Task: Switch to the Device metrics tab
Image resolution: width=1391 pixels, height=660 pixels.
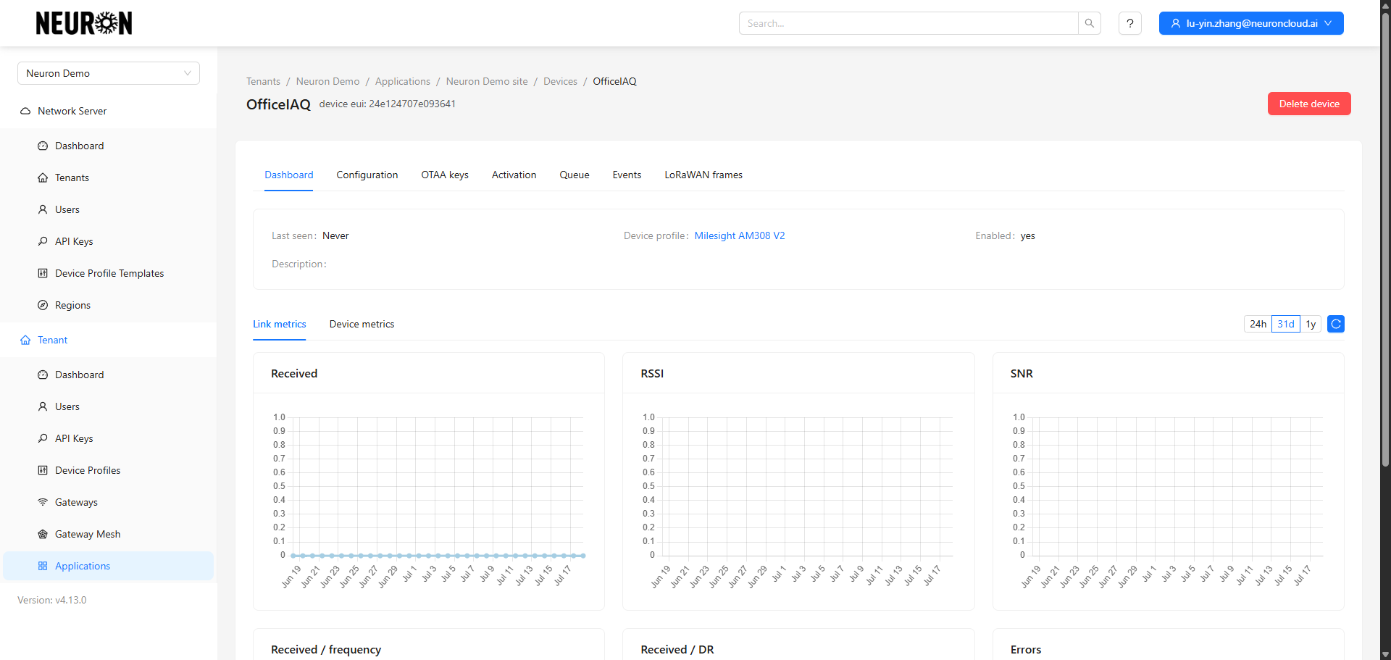Action: pyautogui.click(x=362, y=324)
